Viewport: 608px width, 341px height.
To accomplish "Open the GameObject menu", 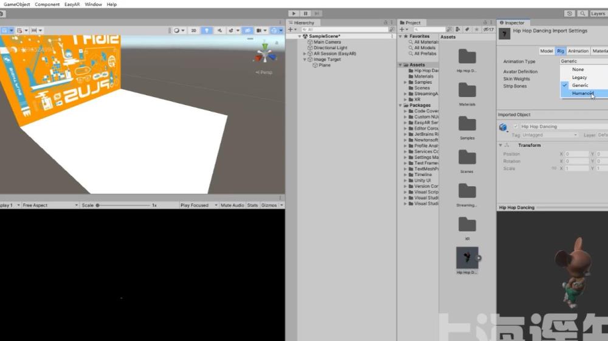I will (16, 4).
